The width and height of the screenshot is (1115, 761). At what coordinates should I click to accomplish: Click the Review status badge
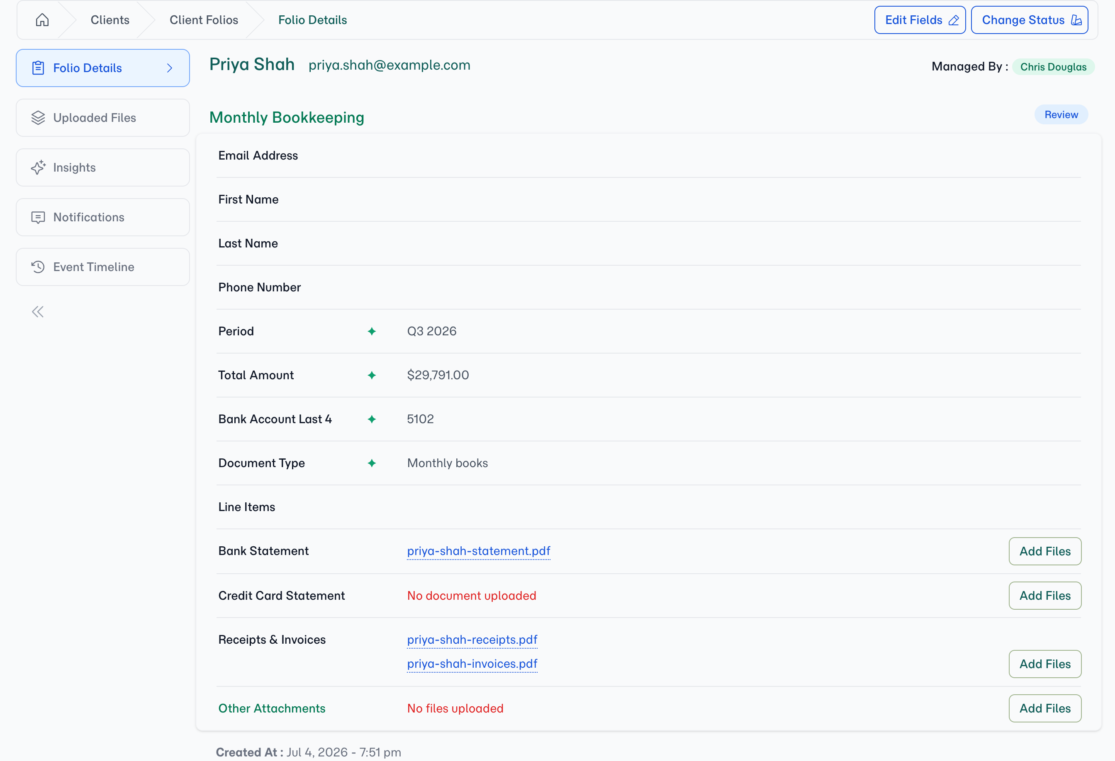[x=1061, y=114]
